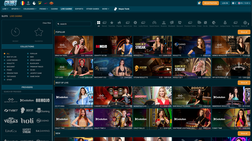Viewport: 252px width, 141px height.
Task: Select JACKPOT GAME collection filter
Action: (34, 73)
